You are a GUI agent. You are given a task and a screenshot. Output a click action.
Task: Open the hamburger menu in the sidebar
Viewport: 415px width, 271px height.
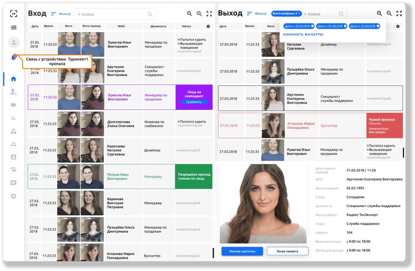(14, 28)
